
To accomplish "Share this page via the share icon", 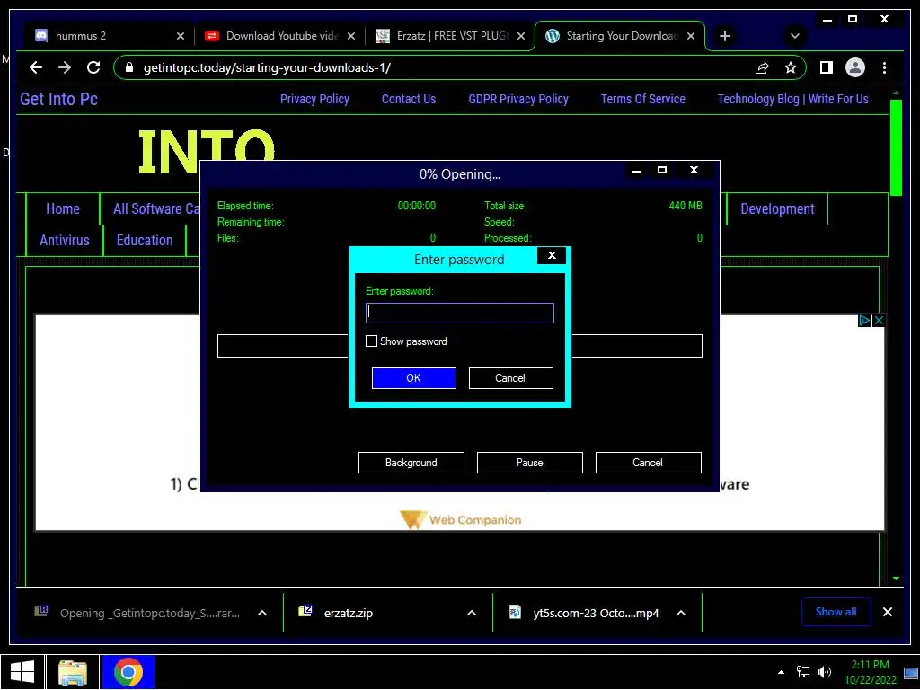I will pos(762,68).
